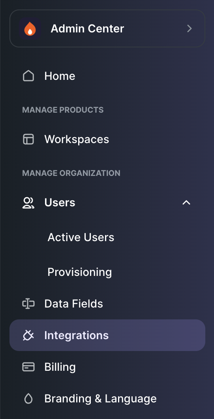
Task: Select the Users menu label
Action: [60, 202]
